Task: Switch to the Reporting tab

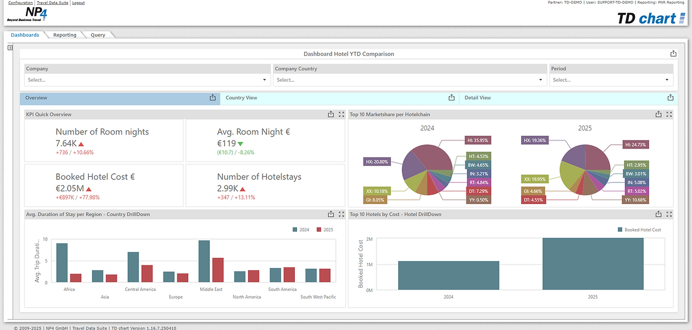Action: (65, 35)
